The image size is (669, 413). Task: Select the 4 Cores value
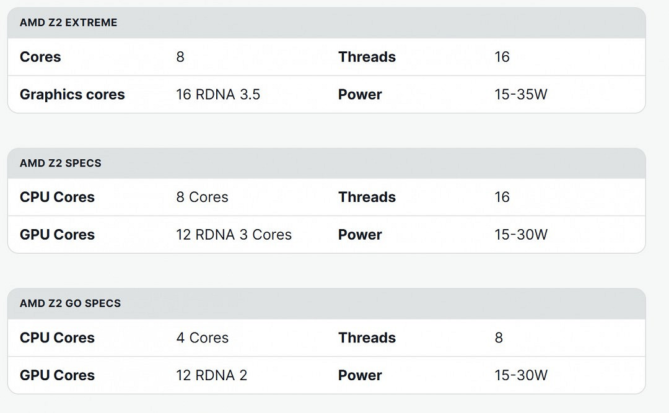pos(202,338)
